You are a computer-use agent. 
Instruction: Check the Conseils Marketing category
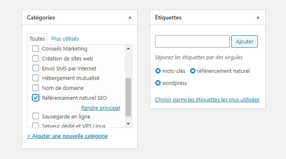[36, 48]
